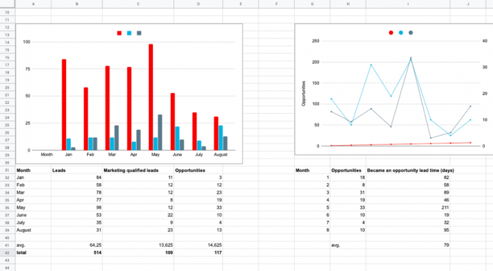Viewport: 493px width, 271px height.
Task: Select the average lead time cell showing 79
Action: point(408,245)
